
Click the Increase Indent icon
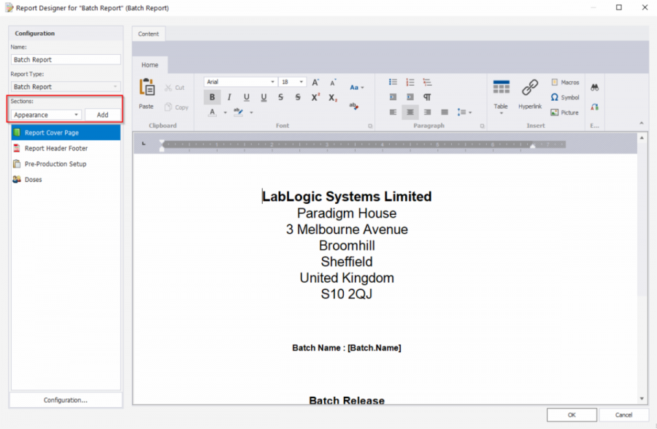[410, 97]
